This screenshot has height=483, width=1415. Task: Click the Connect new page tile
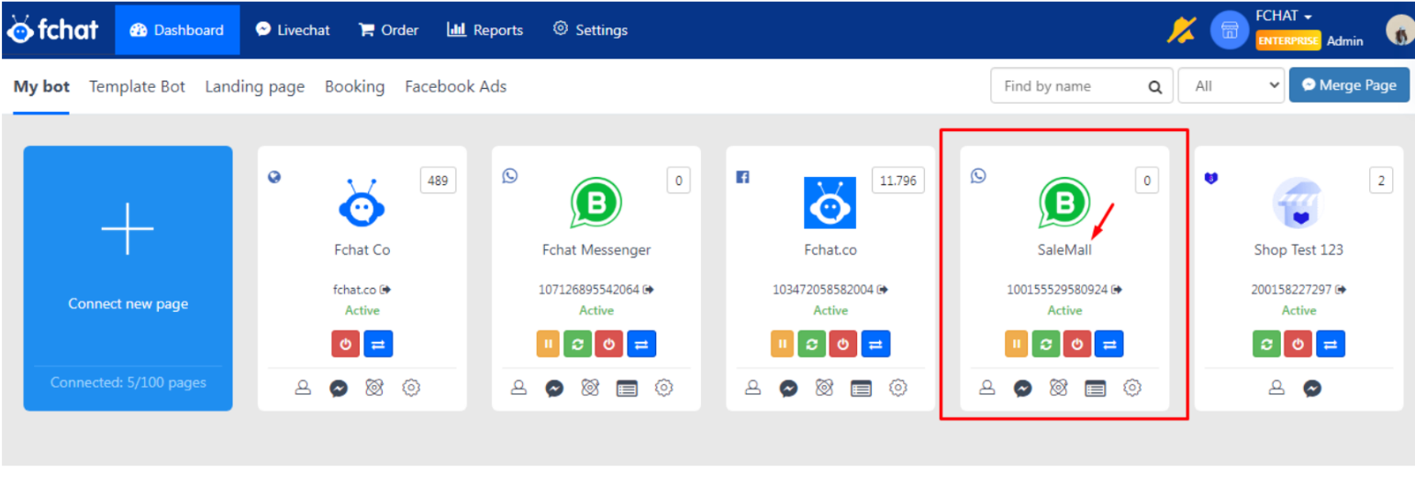click(128, 278)
